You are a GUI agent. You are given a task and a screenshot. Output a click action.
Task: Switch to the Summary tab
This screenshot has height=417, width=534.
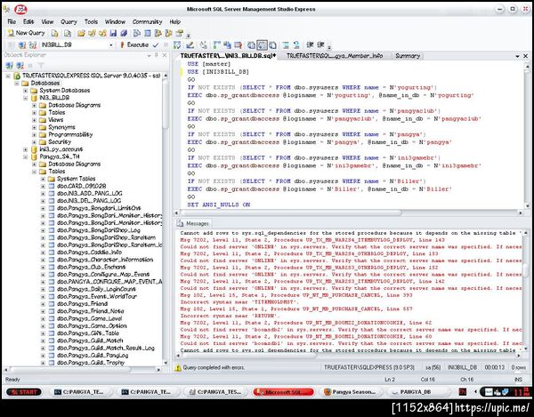point(408,56)
